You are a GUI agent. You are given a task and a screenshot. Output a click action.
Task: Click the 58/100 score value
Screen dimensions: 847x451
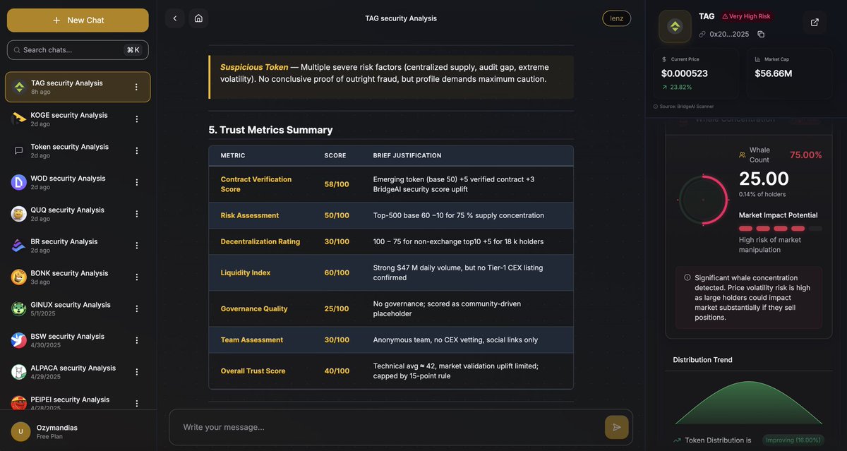[x=337, y=184]
